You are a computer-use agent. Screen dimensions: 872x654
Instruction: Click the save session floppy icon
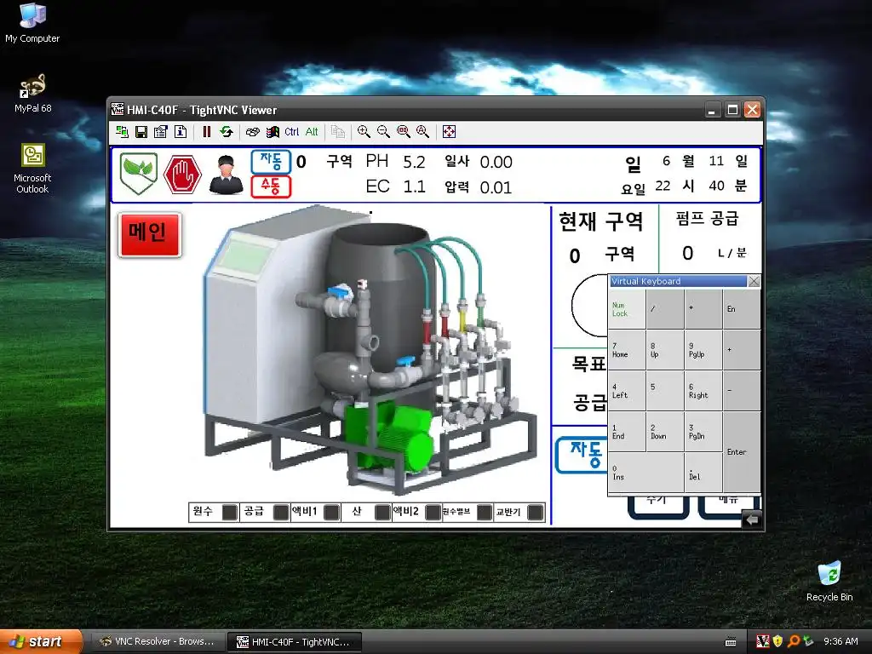pyautogui.click(x=141, y=132)
